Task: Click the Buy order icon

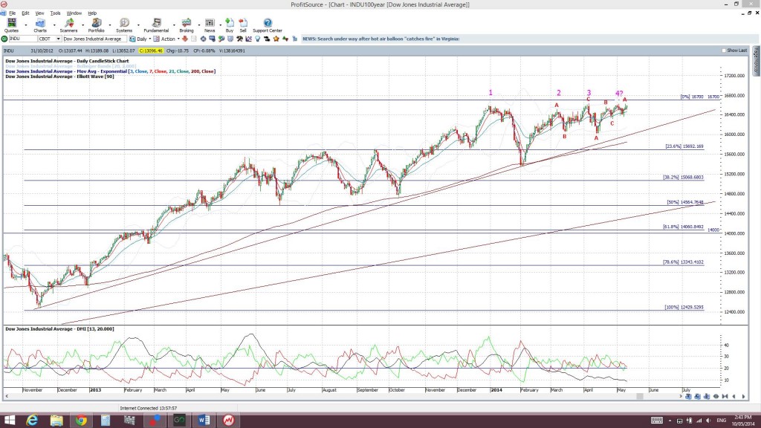Action: point(230,25)
